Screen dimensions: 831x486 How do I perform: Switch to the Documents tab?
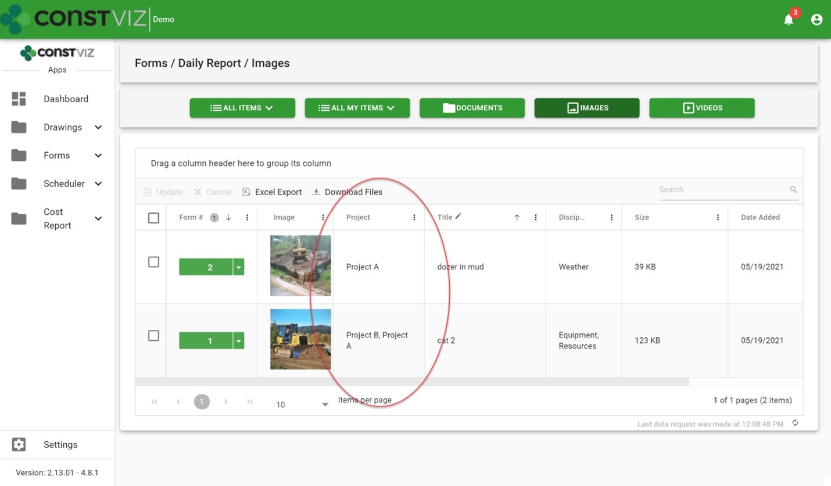pos(472,108)
